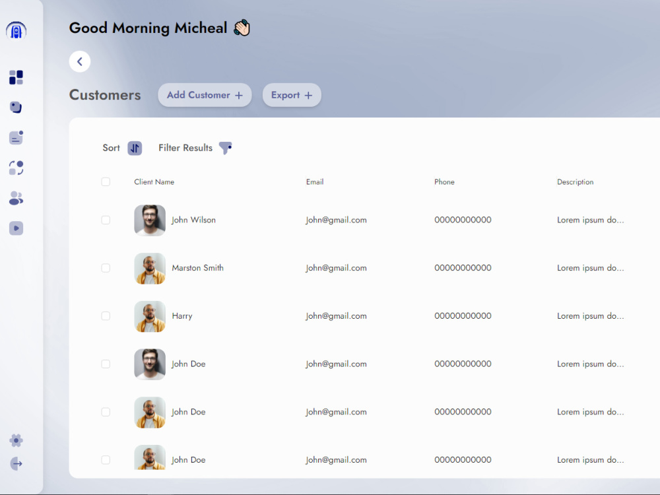The height and width of the screenshot is (495, 660).
Task: Open the users sidebar icon
Action: coord(16,198)
